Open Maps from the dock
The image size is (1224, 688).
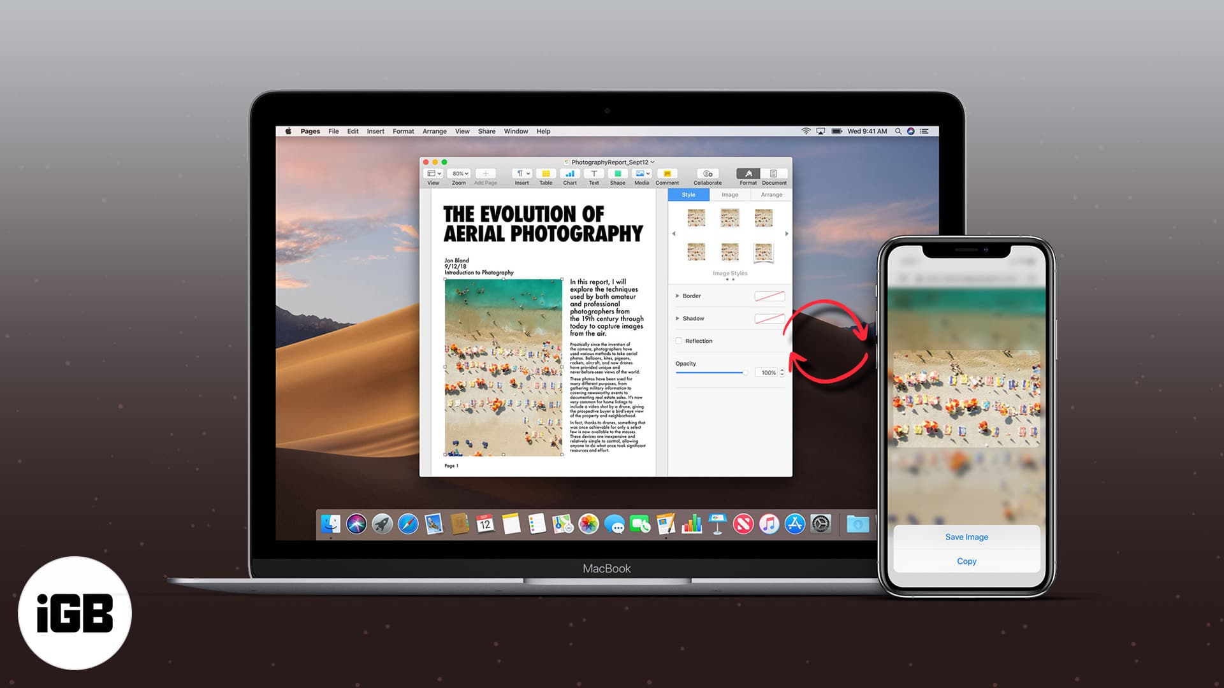[563, 524]
